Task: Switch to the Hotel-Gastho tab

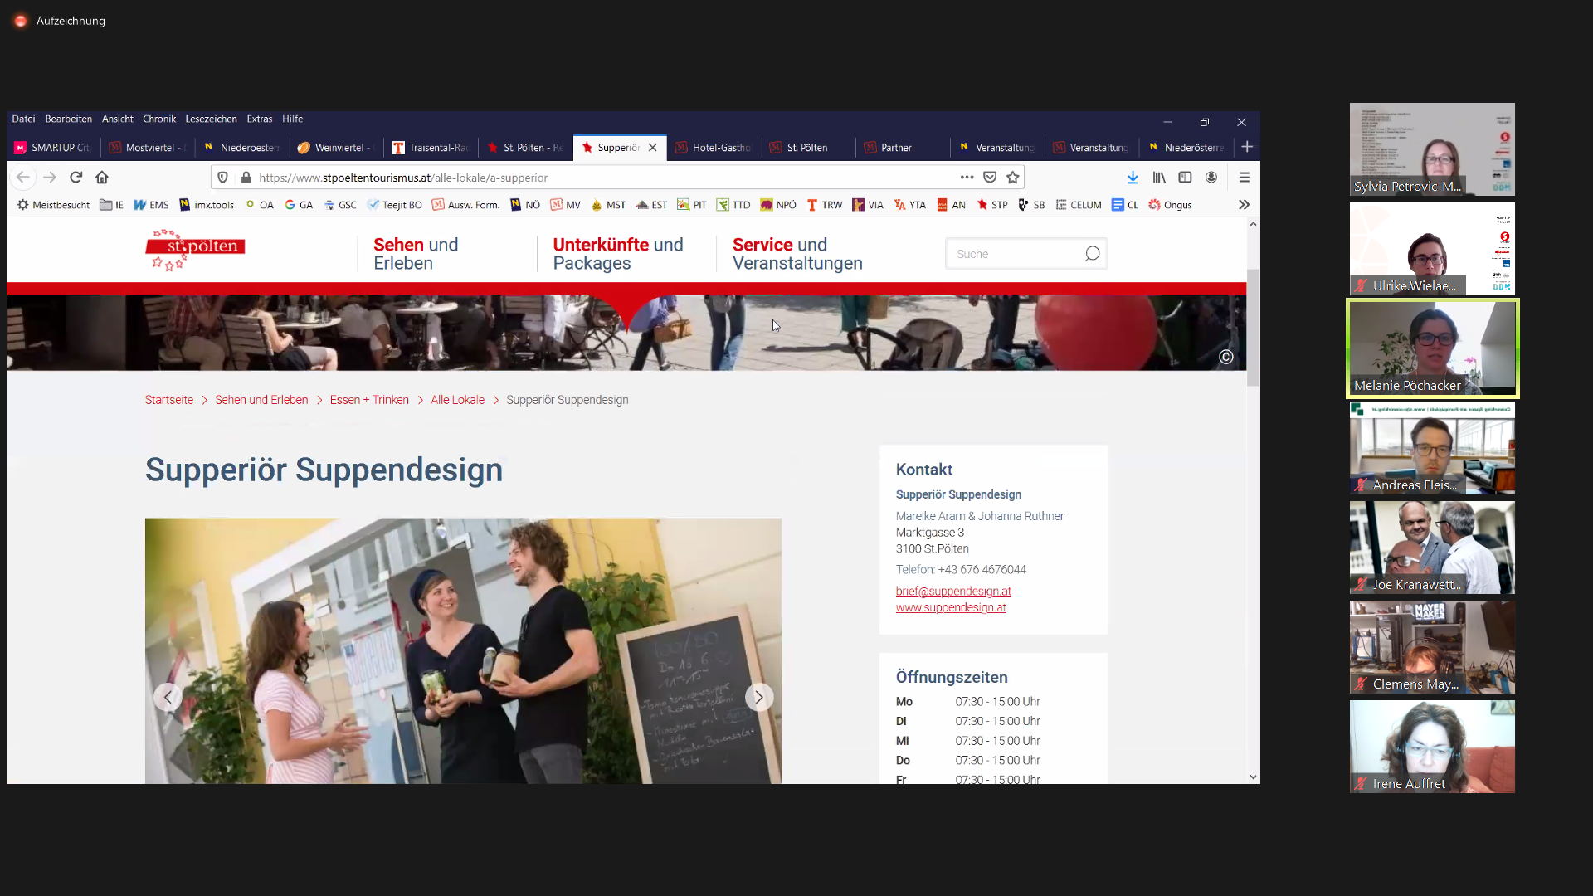Action: click(x=719, y=148)
